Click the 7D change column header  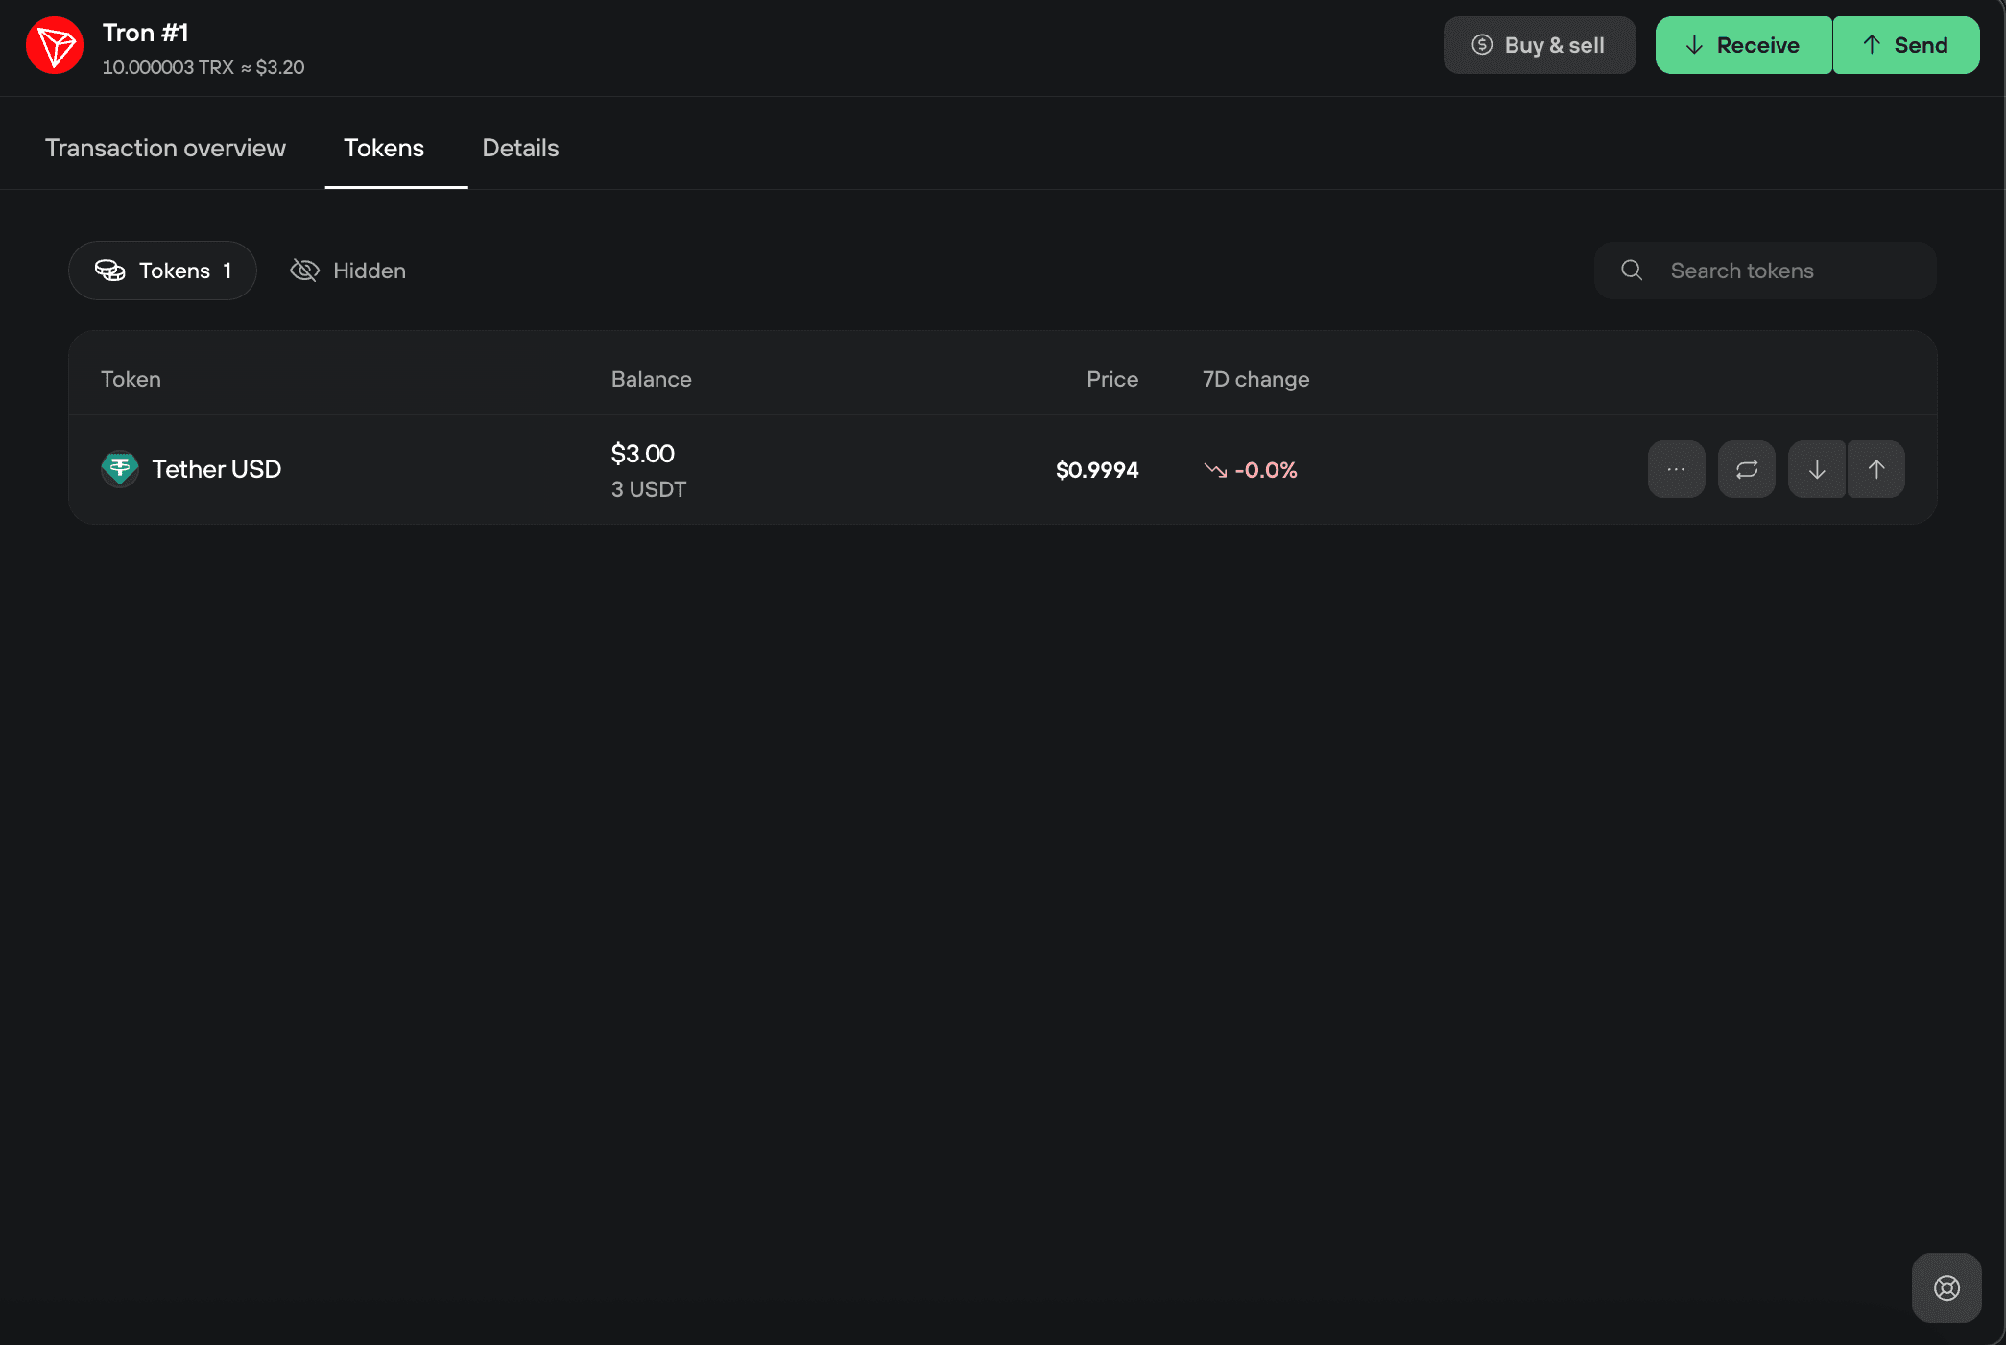[1255, 379]
